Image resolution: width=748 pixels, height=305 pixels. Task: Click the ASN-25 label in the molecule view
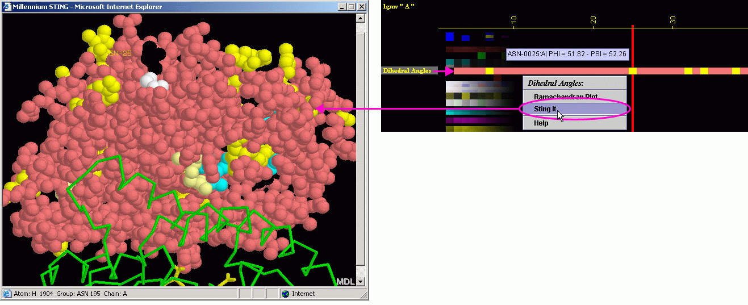[118, 53]
